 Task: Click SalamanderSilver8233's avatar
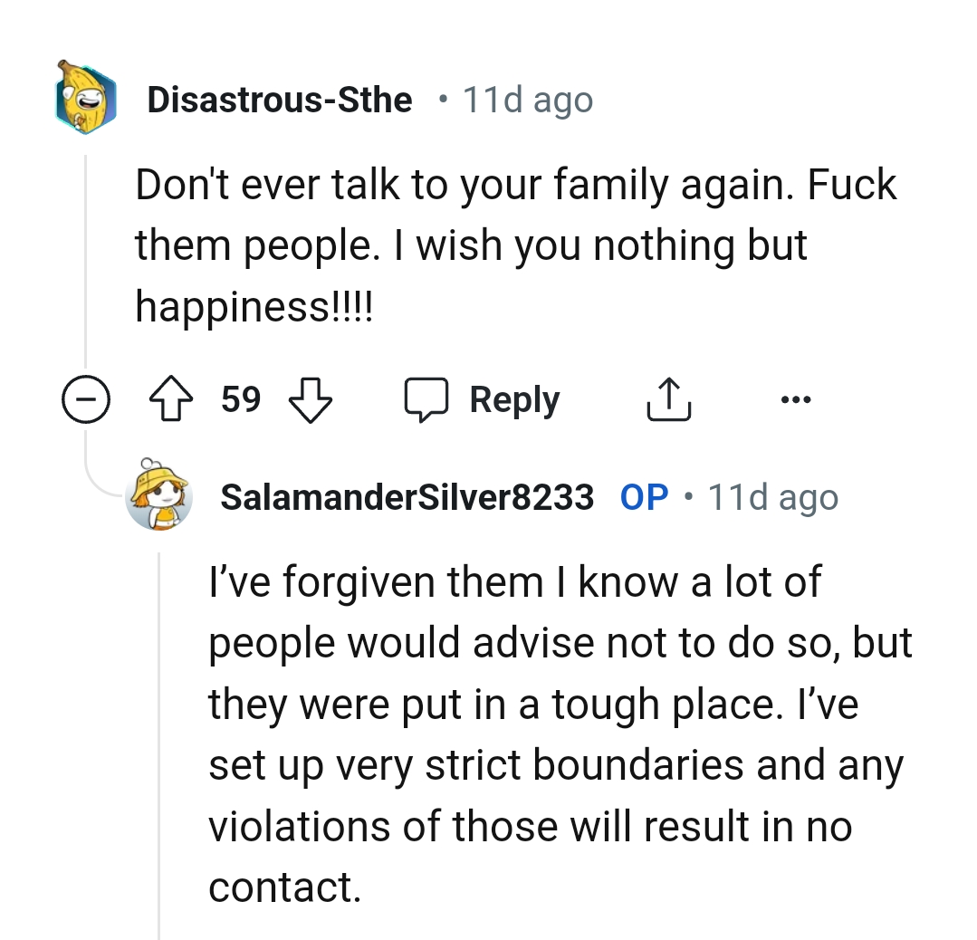pos(160,496)
